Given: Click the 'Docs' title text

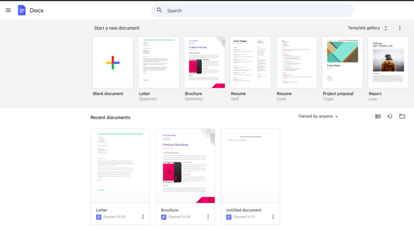Looking at the screenshot, I should click(x=36, y=10).
